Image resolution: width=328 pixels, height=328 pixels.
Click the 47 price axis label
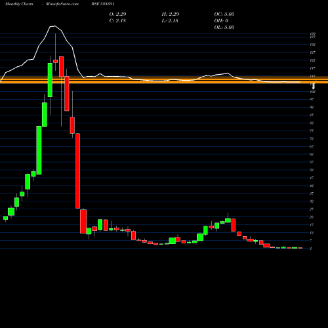pyautogui.click(x=312, y=178)
